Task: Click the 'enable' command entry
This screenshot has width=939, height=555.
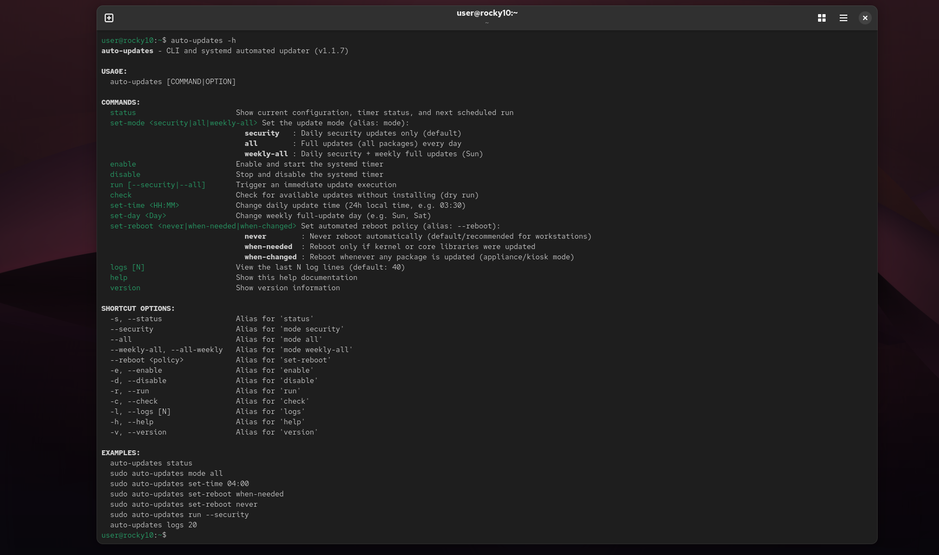Action: click(x=123, y=164)
